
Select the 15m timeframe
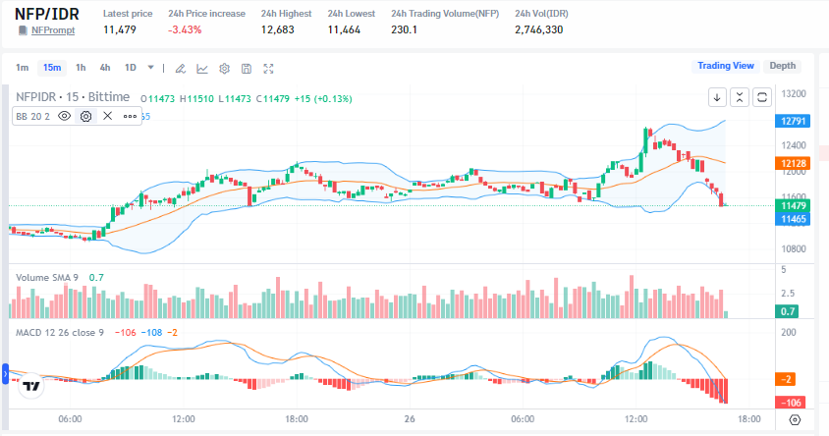52,68
